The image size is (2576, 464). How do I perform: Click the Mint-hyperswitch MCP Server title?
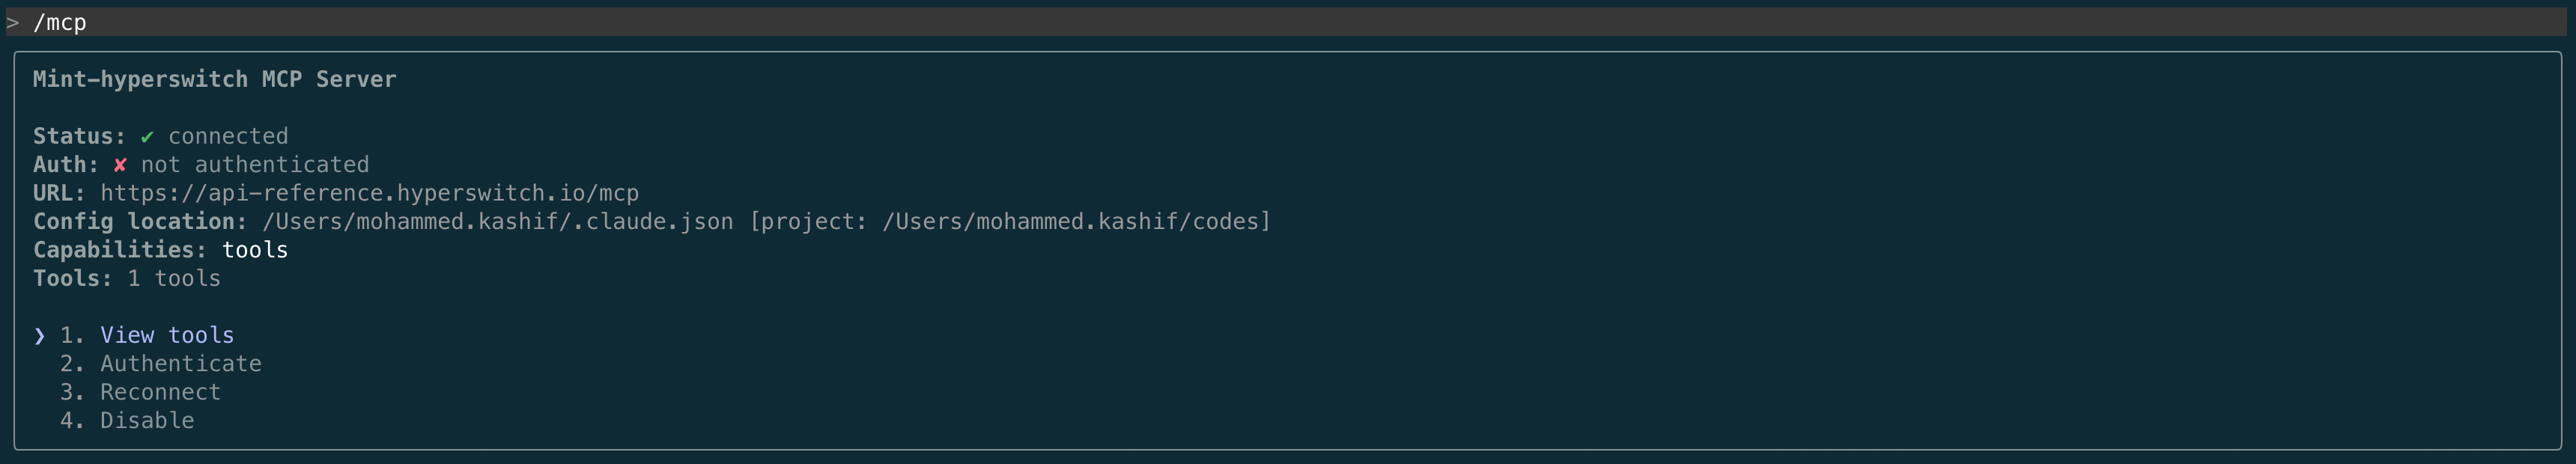pyautogui.click(x=213, y=78)
